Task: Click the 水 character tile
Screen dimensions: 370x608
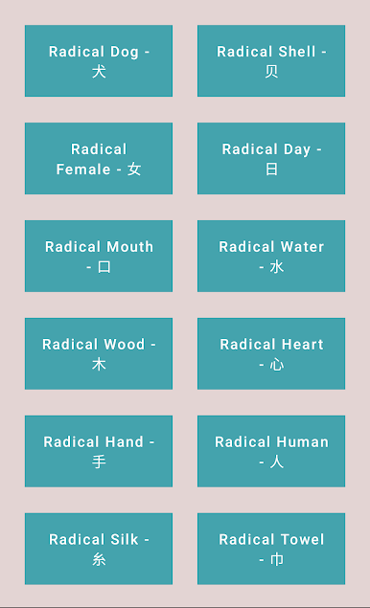Action: point(271,256)
